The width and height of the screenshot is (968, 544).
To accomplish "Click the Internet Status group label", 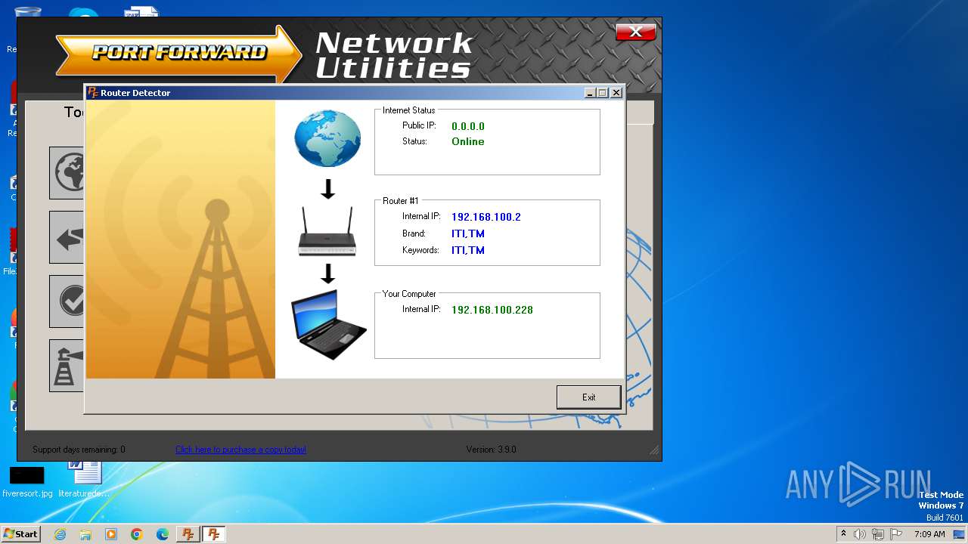I will (x=408, y=110).
